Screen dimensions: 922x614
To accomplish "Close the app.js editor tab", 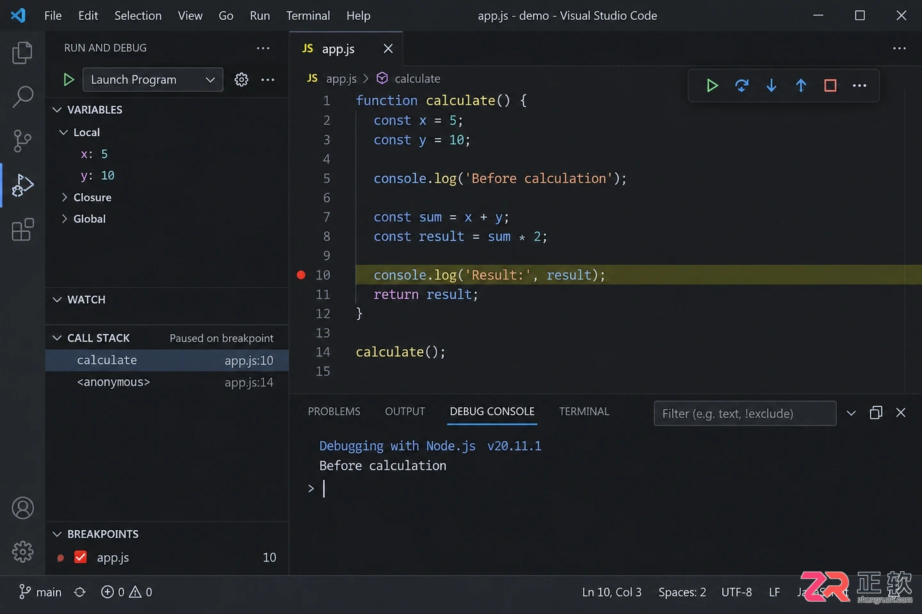I will click(x=388, y=49).
